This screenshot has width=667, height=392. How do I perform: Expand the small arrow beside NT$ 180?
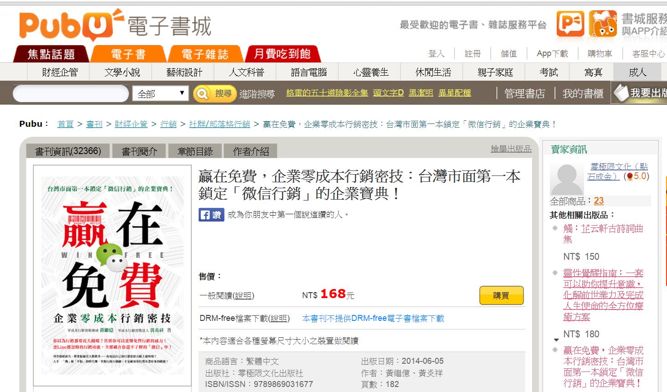pyautogui.click(x=556, y=340)
